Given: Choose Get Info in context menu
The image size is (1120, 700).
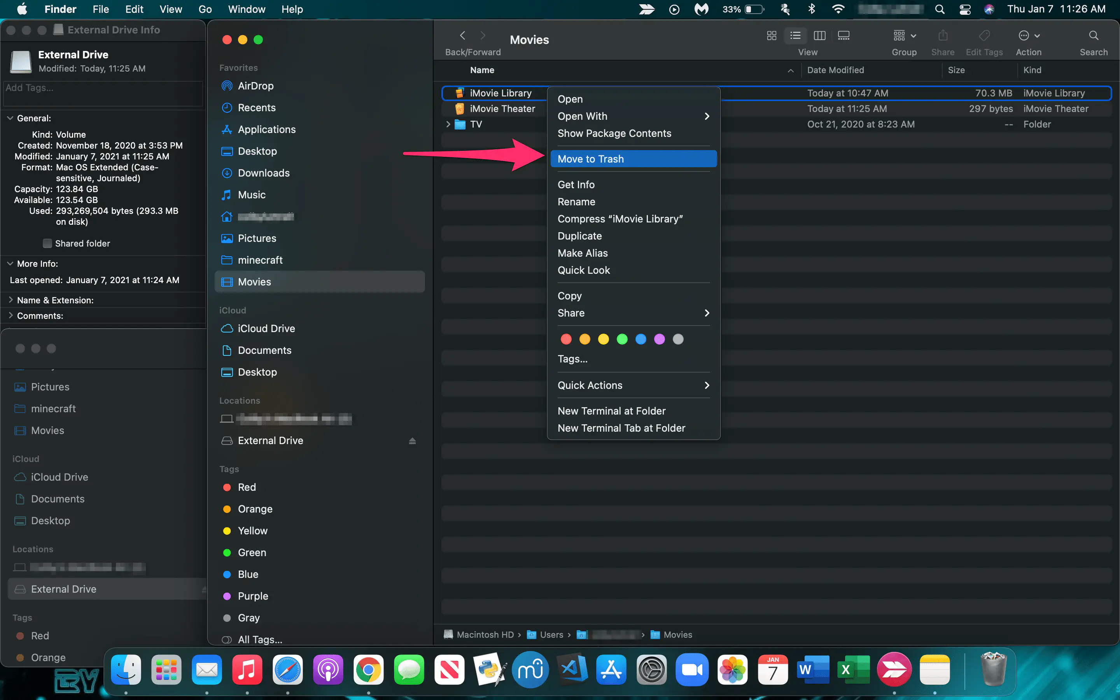Looking at the screenshot, I should pyautogui.click(x=633, y=184).
